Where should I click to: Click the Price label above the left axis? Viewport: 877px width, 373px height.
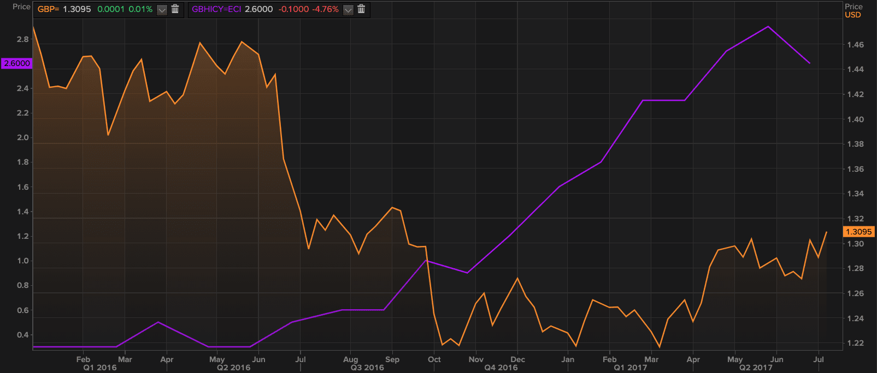(21, 7)
